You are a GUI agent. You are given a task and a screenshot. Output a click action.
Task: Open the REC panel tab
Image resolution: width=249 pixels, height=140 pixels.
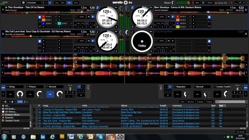(63, 3)
